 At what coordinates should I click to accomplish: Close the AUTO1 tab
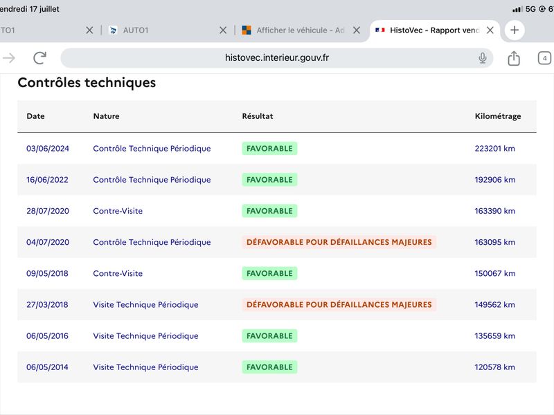[x=223, y=30]
